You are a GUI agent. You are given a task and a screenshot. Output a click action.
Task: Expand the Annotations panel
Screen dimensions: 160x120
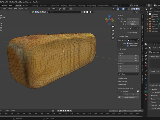coord(123,81)
